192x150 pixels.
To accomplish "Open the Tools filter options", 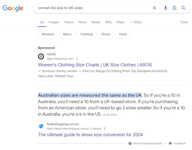I will (184, 22).
